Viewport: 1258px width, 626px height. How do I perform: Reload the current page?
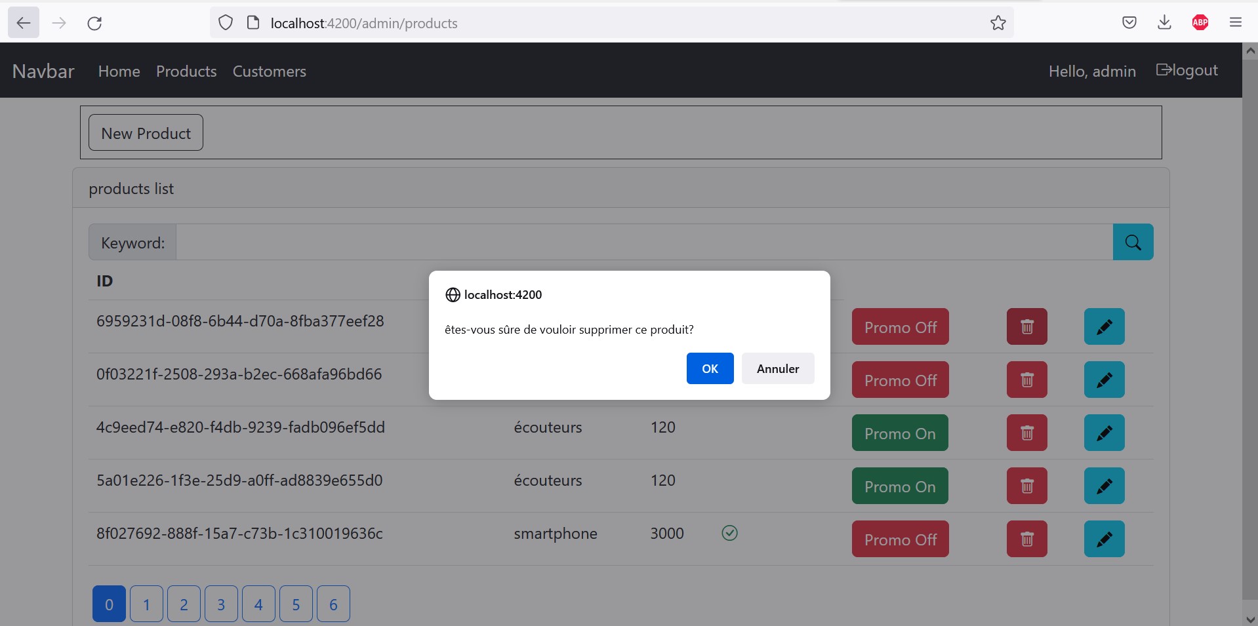(94, 23)
